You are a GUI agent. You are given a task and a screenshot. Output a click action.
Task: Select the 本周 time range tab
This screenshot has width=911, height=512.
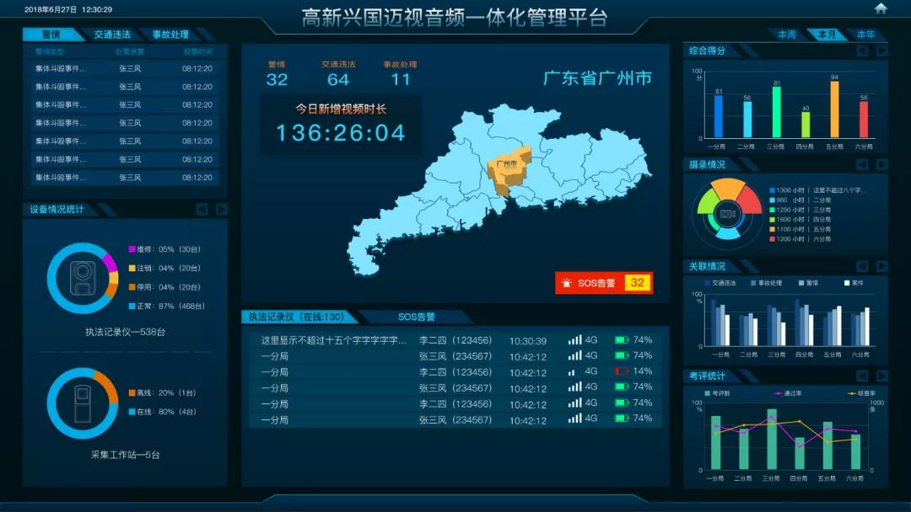(x=786, y=35)
